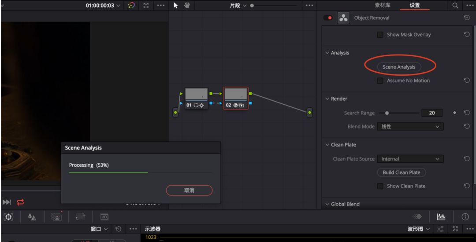Image resolution: width=476 pixels, height=242 pixels.
Task: Open the Scopes panel icon
Action: coord(441,217)
